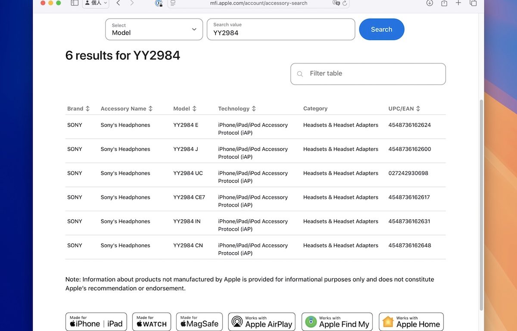Click the Share icon in toolbar
This screenshot has width=517, height=331.
click(444, 3)
